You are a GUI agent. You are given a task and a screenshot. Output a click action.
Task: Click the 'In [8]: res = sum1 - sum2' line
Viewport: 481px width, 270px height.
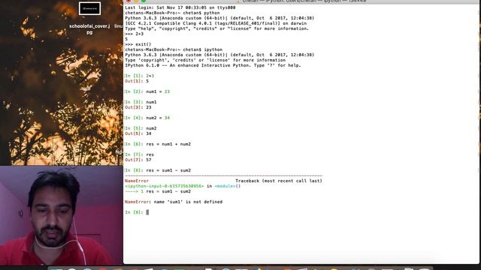click(x=158, y=170)
